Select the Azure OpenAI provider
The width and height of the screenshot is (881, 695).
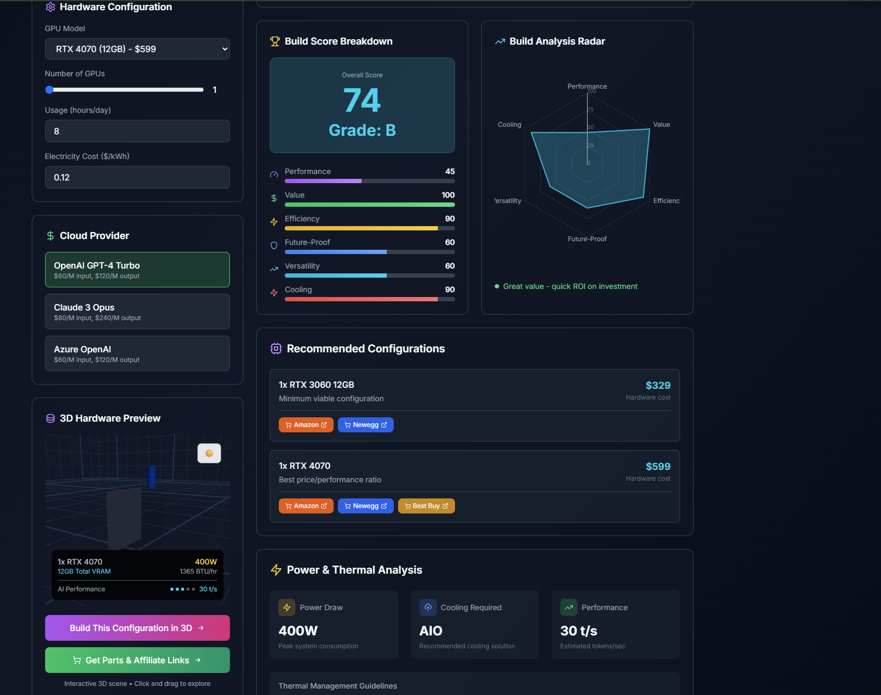point(137,353)
